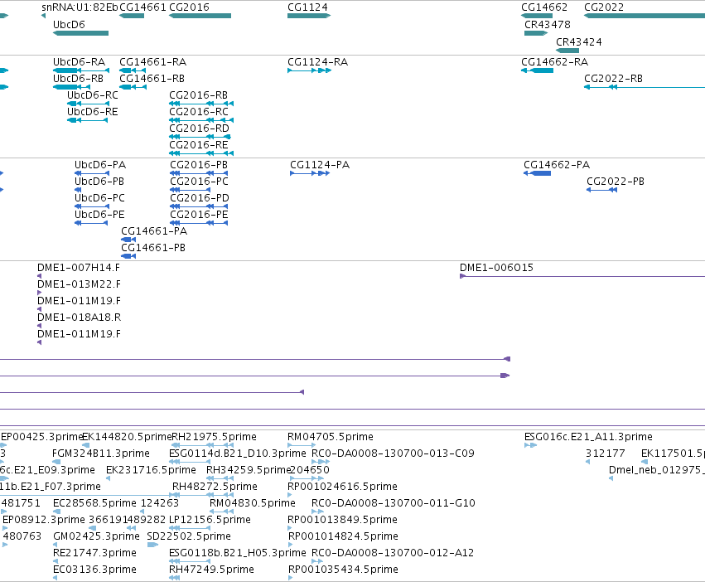Click the Dmel_neb_012975 EST label
This screenshot has width=705, height=582.
point(656,470)
